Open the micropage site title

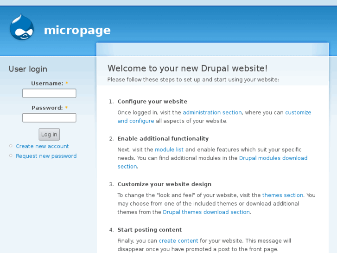pos(77,30)
